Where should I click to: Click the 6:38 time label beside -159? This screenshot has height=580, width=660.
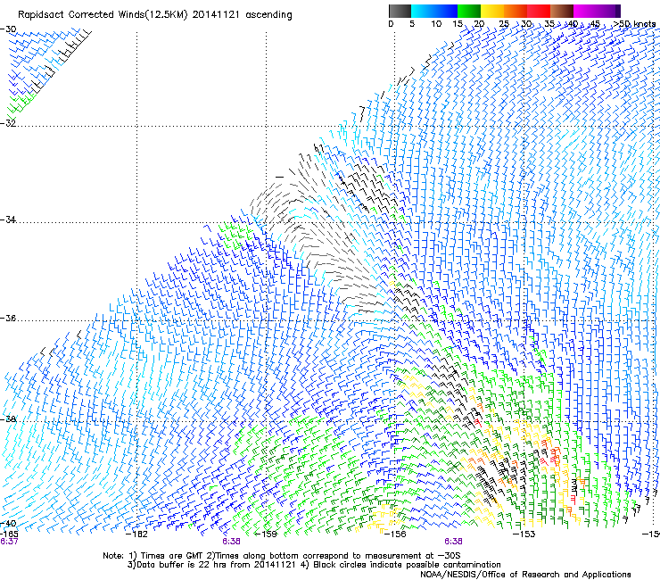tap(231, 542)
